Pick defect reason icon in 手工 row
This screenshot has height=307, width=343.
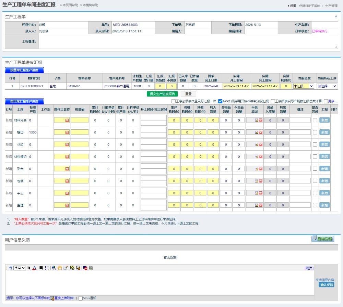(x=257, y=193)
